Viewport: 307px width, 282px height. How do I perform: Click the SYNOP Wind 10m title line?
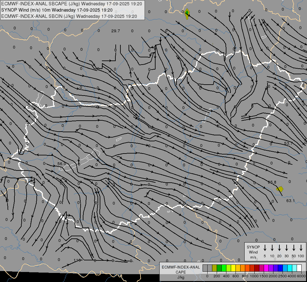point(57,10)
